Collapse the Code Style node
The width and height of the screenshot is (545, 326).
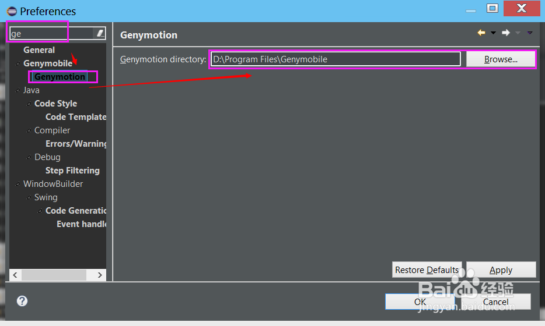point(29,104)
